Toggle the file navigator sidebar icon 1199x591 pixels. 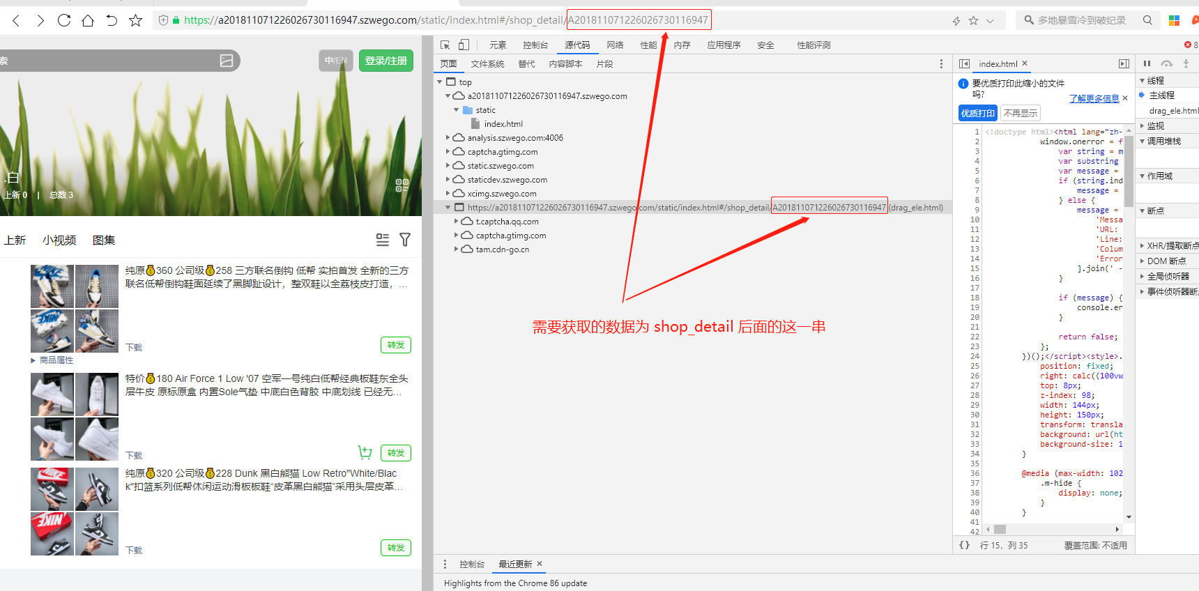coord(964,64)
